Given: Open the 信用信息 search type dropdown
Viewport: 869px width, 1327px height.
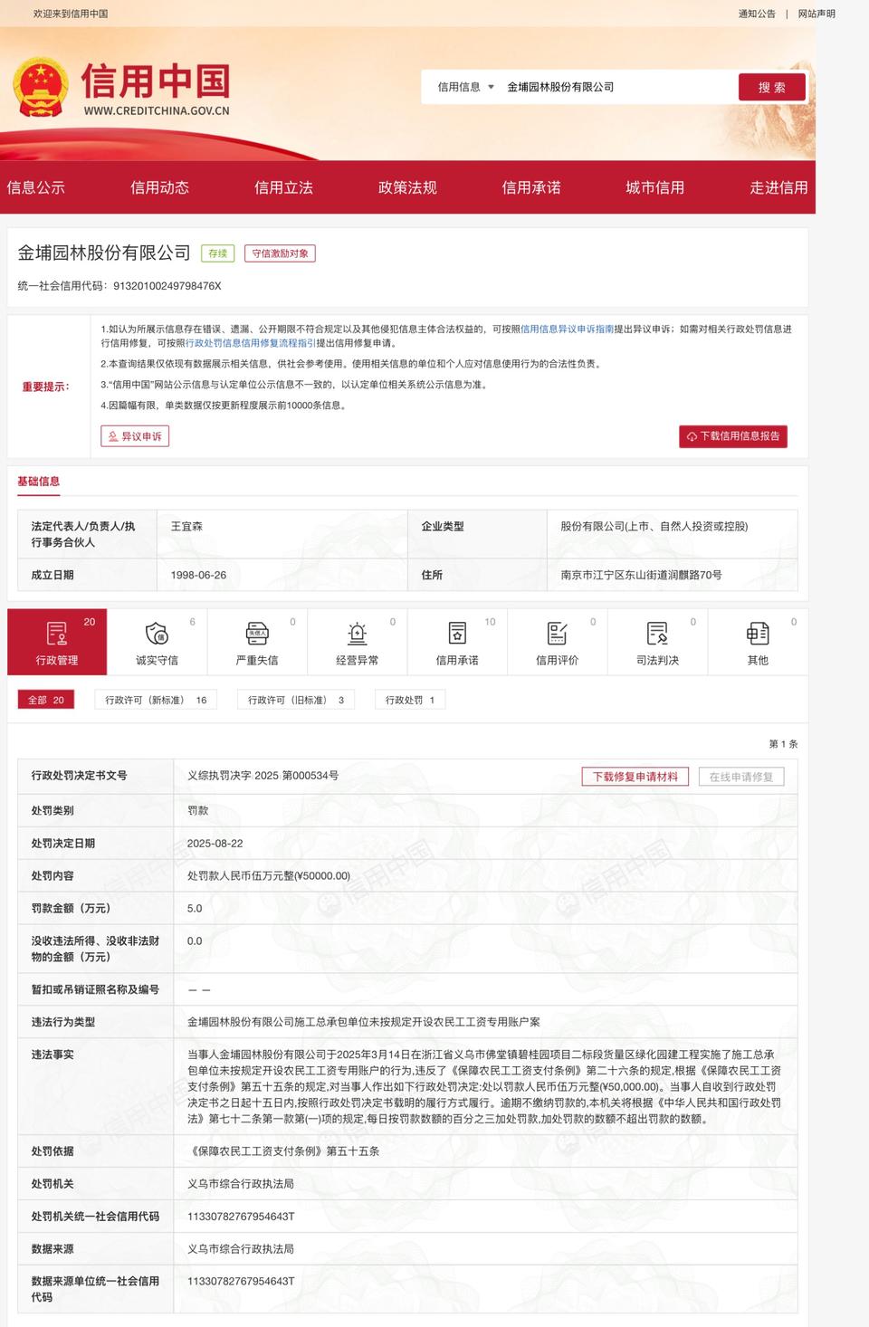Looking at the screenshot, I should [x=465, y=87].
